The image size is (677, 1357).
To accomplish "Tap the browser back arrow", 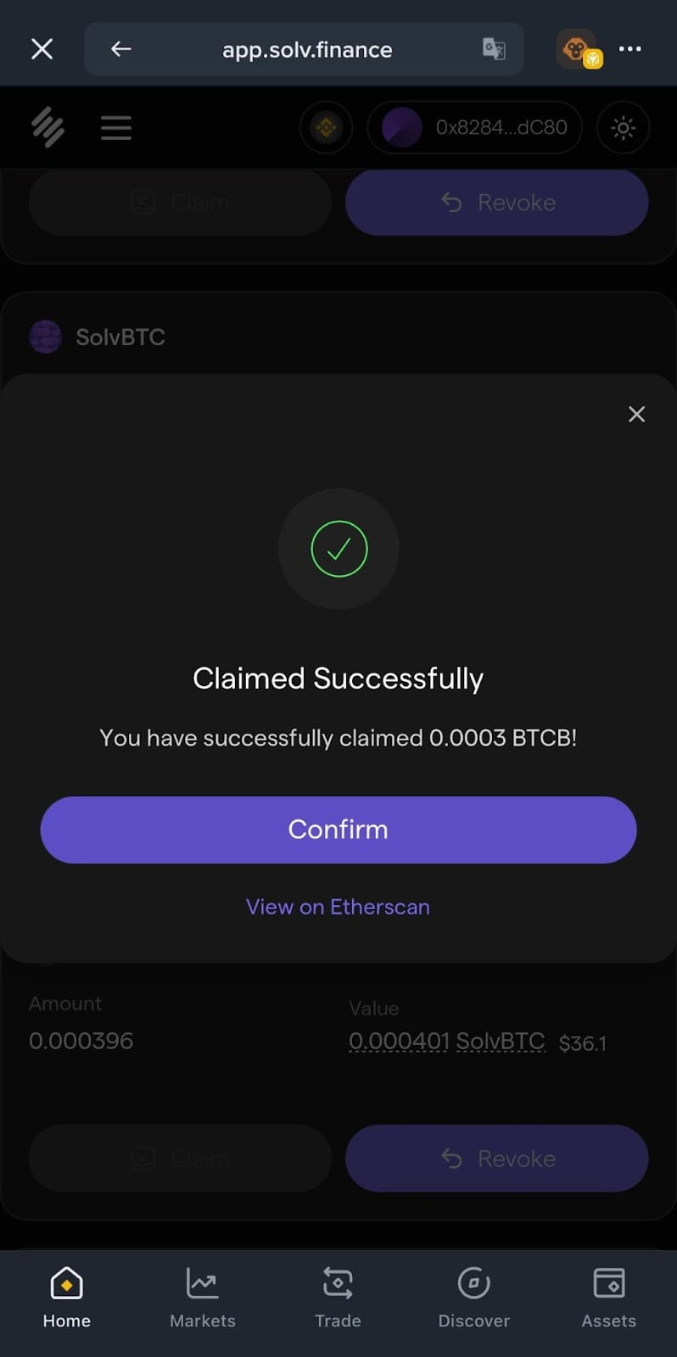I will point(121,49).
